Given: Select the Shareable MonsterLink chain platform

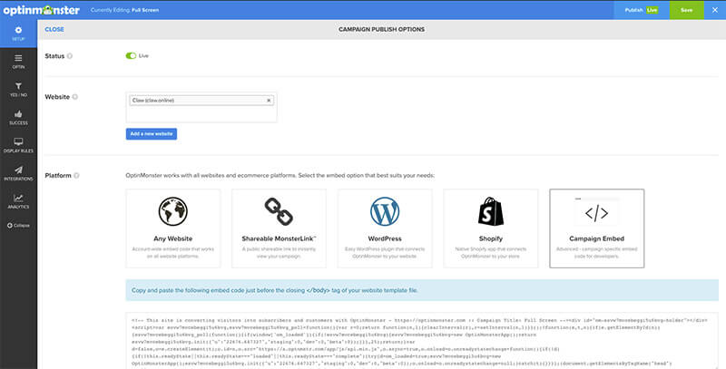Looking at the screenshot, I should (279, 228).
